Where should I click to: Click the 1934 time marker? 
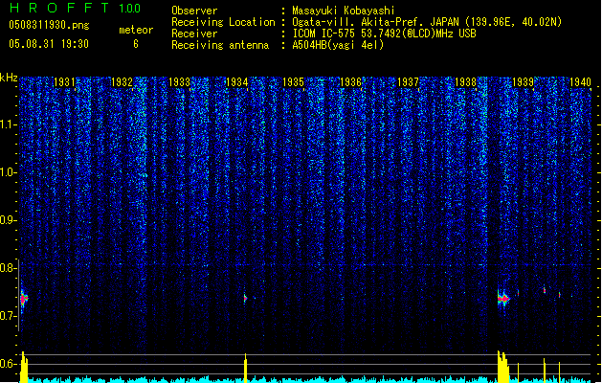coord(237,81)
